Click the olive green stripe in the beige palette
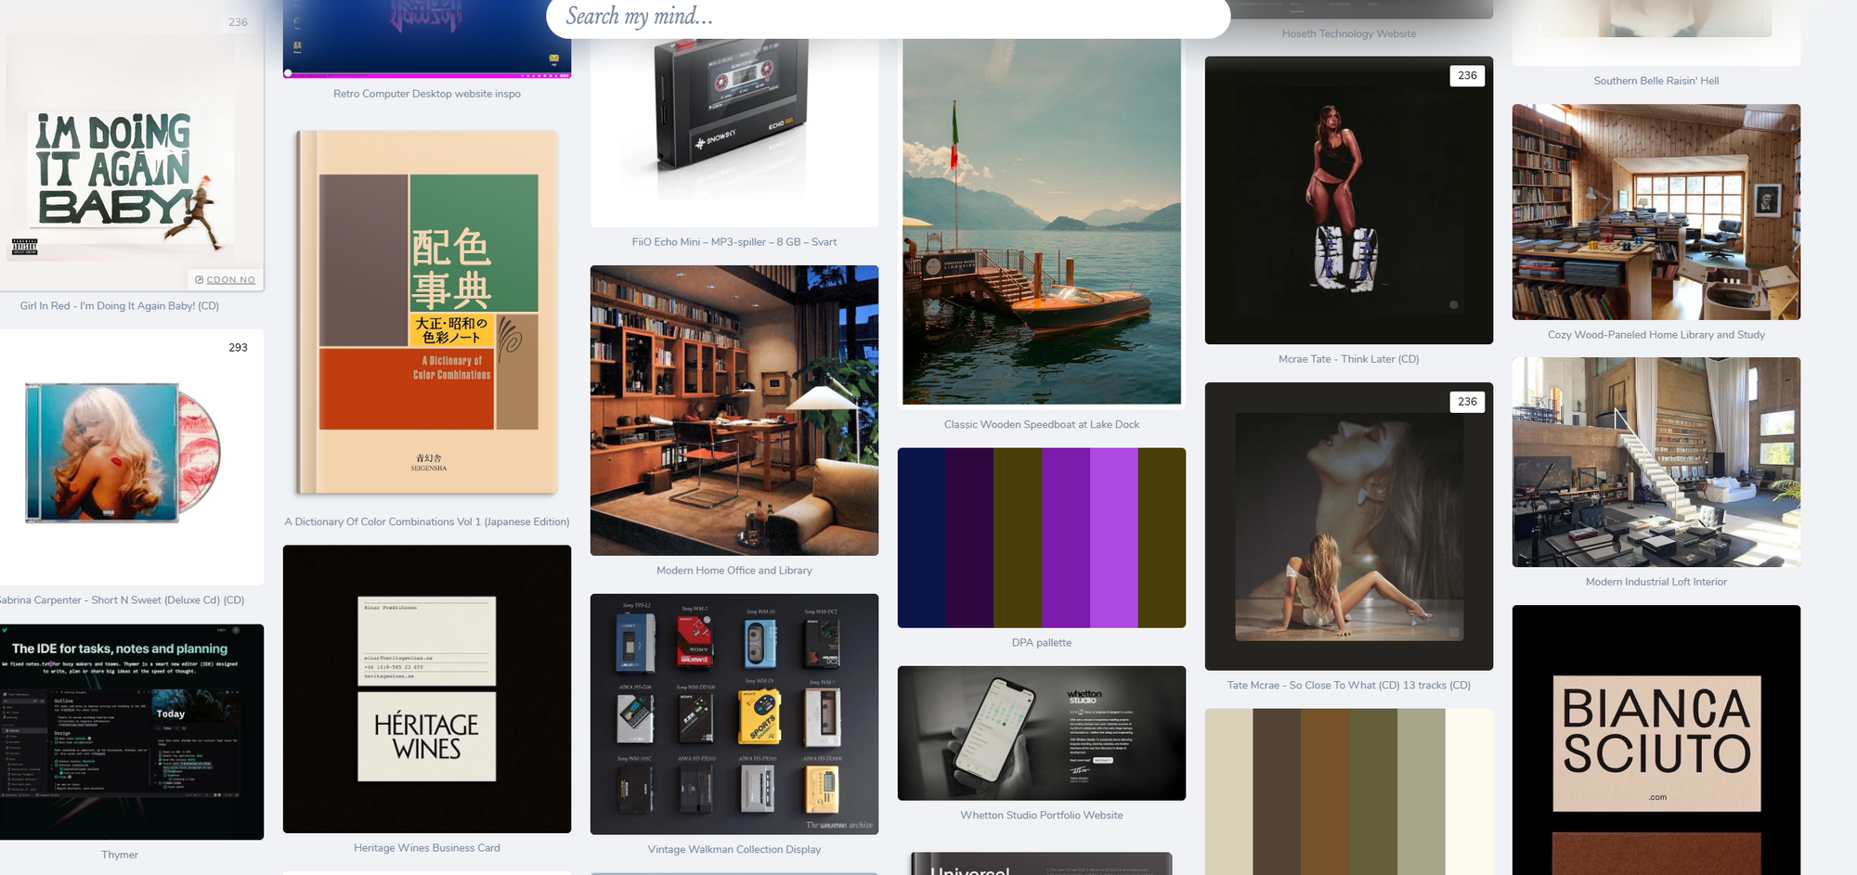 tap(1372, 791)
